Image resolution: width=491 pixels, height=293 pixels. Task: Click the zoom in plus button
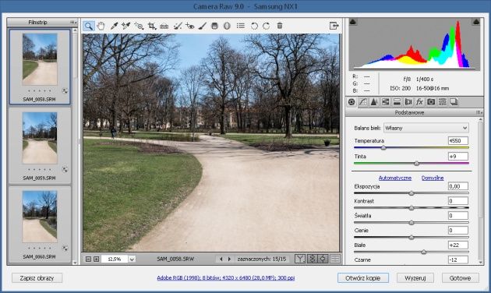click(x=96, y=259)
